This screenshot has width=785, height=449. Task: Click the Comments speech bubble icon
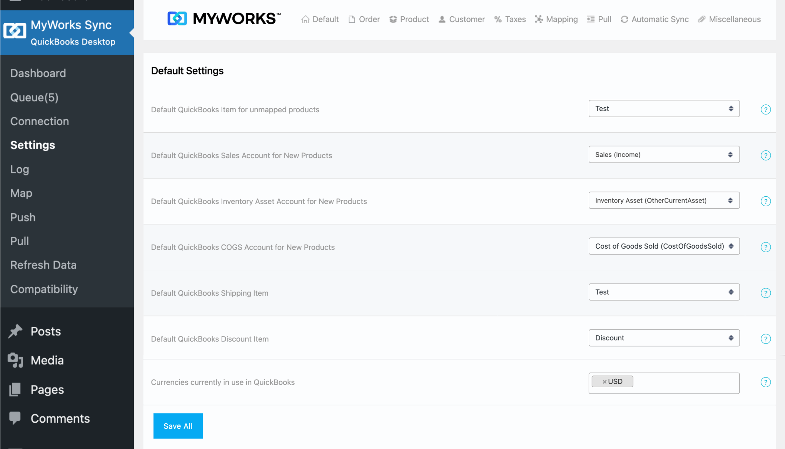click(x=15, y=418)
